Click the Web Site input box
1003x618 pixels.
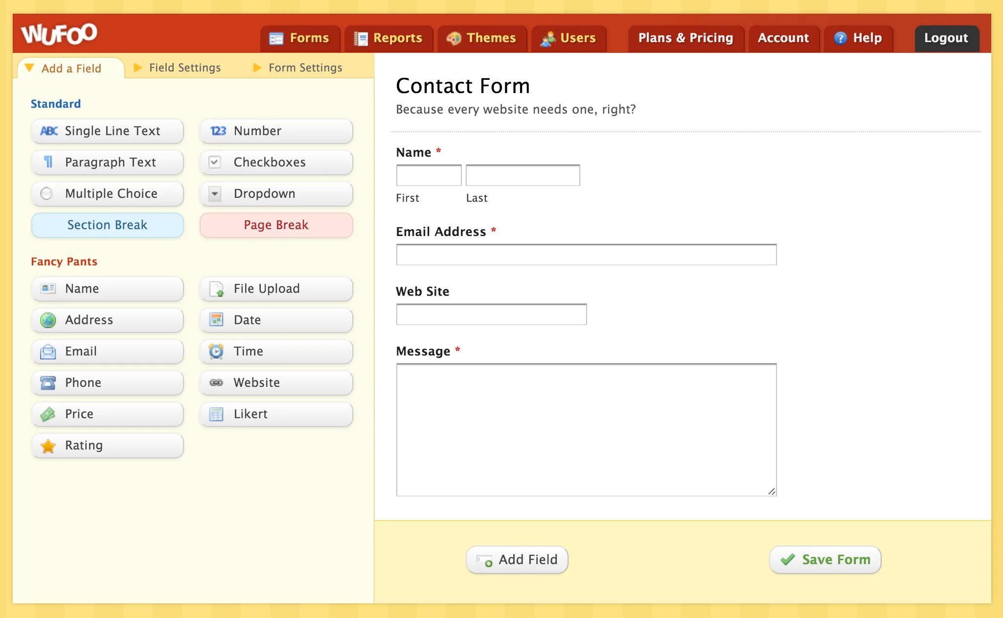491,314
